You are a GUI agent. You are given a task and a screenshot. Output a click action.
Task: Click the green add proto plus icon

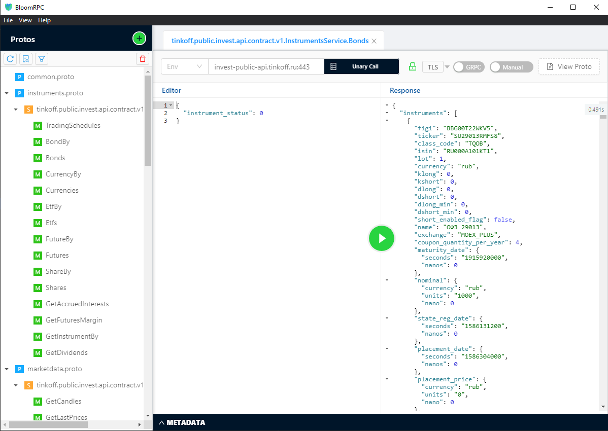139,39
